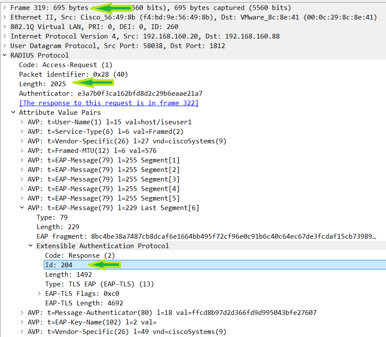This screenshot has width=386, height=337.
Task: Expand EAP-TLS Flags 0xc0
Action: click(x=39, y=294)
